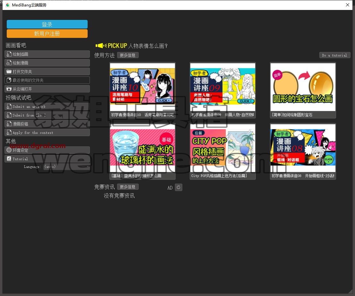
Task: Click the blue 登录 button
Action: coord(47,24)
